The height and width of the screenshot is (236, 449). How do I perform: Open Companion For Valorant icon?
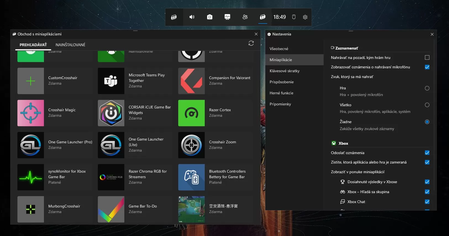(191, 81)
